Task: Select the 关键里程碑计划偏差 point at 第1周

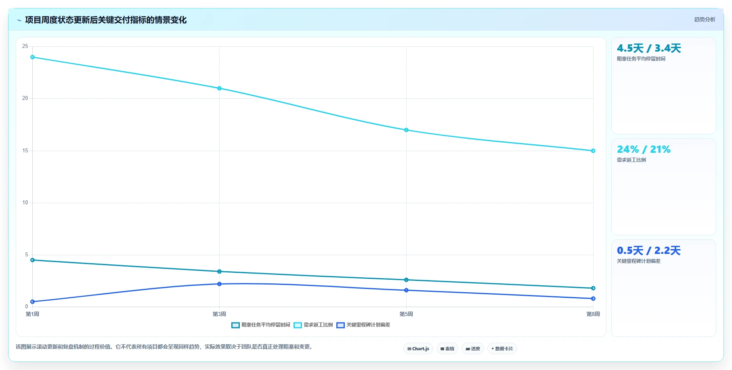Action: (x=33, y=302)
